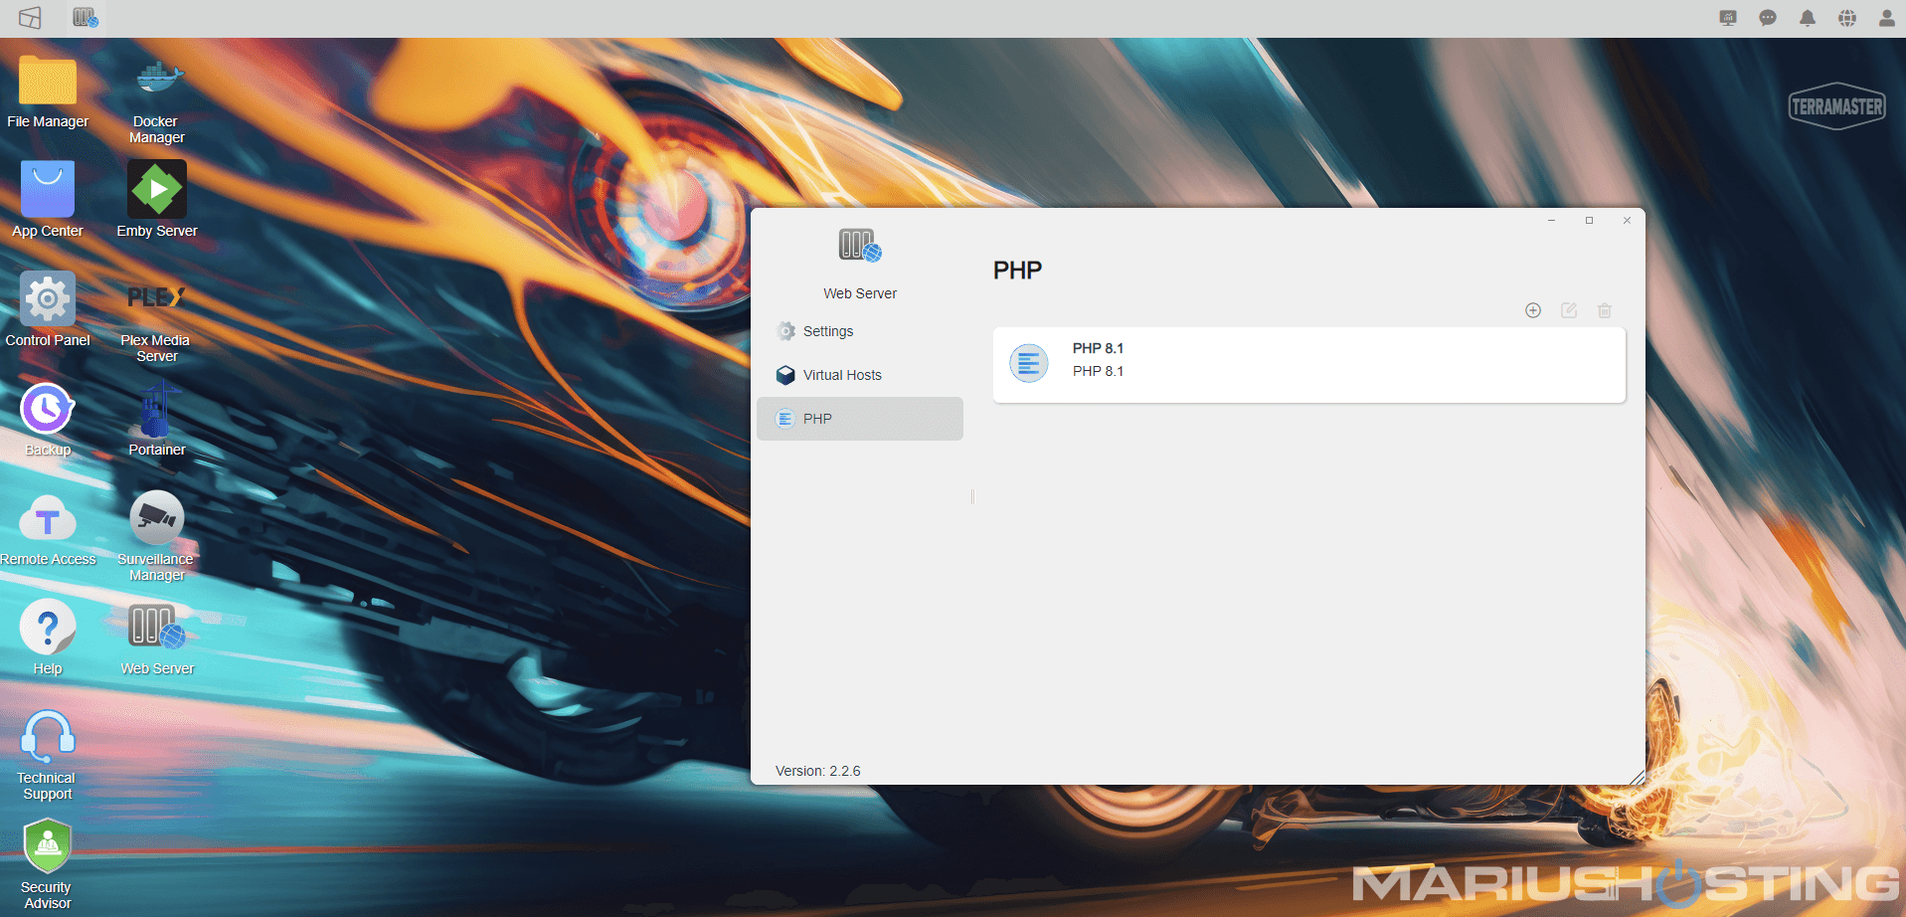Open notifications bell icon
Viewport: 1906px width, 917px height.
click(1808, 18)
